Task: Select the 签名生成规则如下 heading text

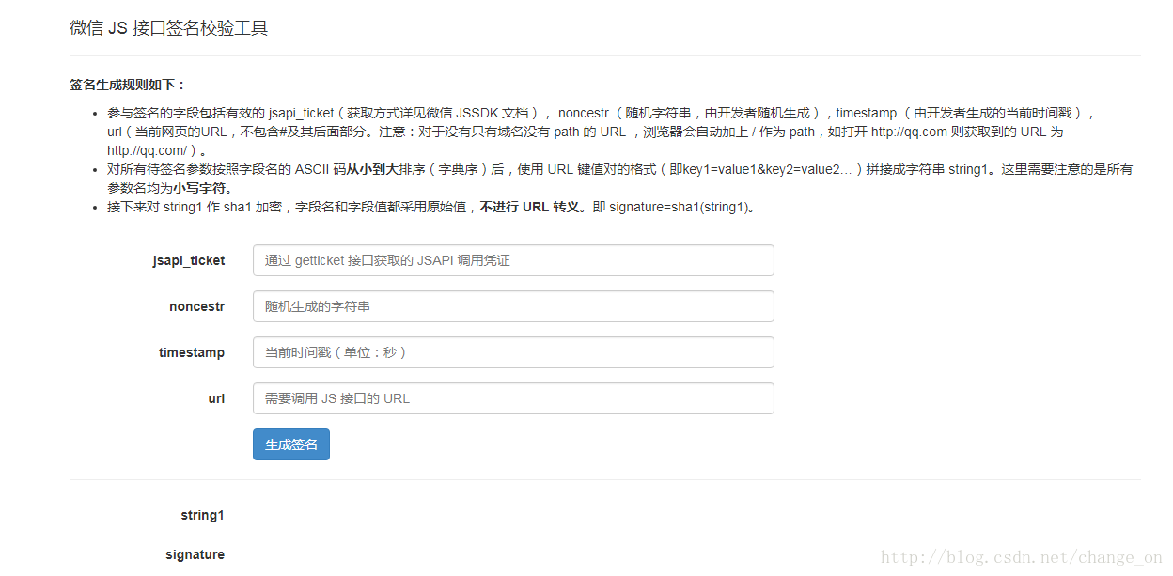Action: pos(124,85)
